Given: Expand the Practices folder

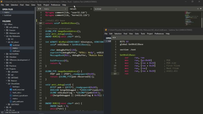Looking at the screenshot, I should (x=5, y=66).
